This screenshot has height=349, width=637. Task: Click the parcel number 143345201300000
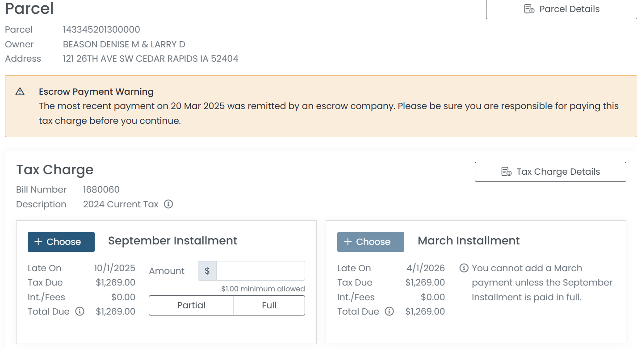coord(101,29)
